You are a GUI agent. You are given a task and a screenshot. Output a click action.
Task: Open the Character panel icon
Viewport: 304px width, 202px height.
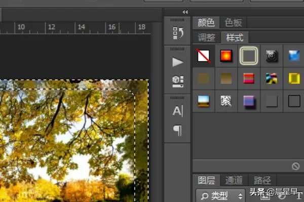coord(178,111)
